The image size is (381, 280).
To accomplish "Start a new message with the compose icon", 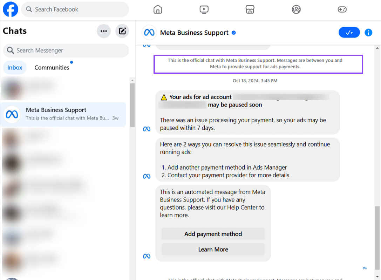I will [122, 31].
